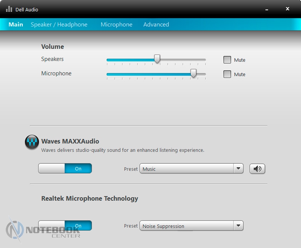Click the Dell Audio equalizer icon in title bar
Screen dimensions: 301x248
coord(9,9)
